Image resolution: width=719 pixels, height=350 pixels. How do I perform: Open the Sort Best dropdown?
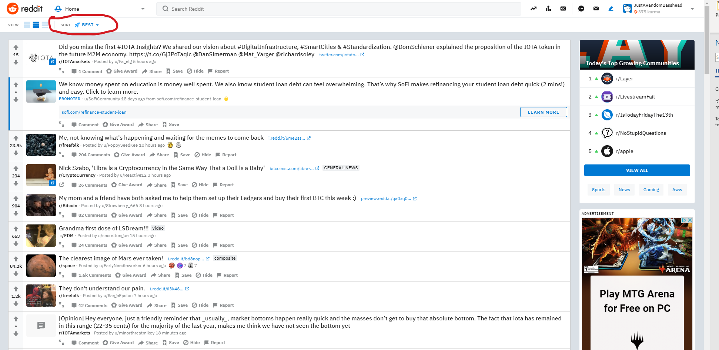(x=87, y=25)
